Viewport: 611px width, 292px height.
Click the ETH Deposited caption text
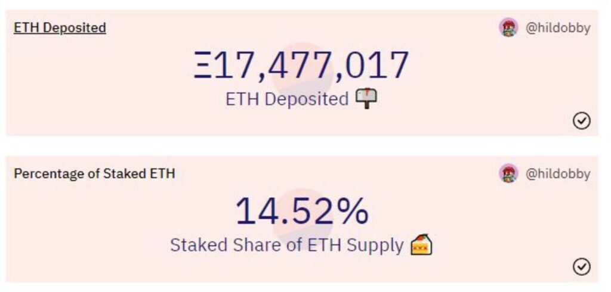287,99
